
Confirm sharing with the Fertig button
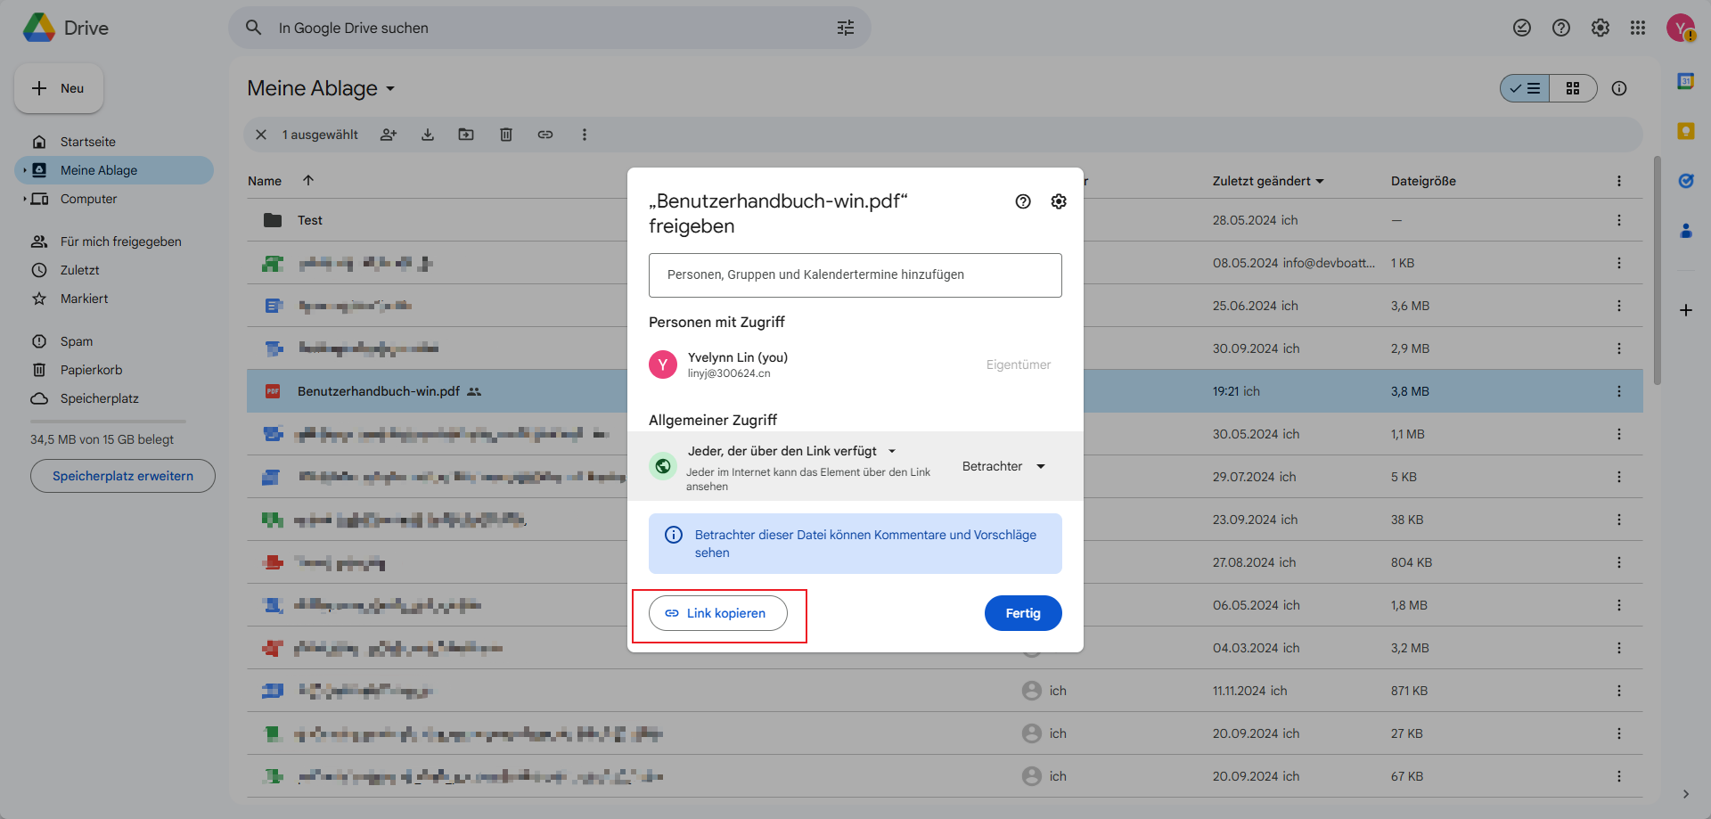tap(1023, 613)
